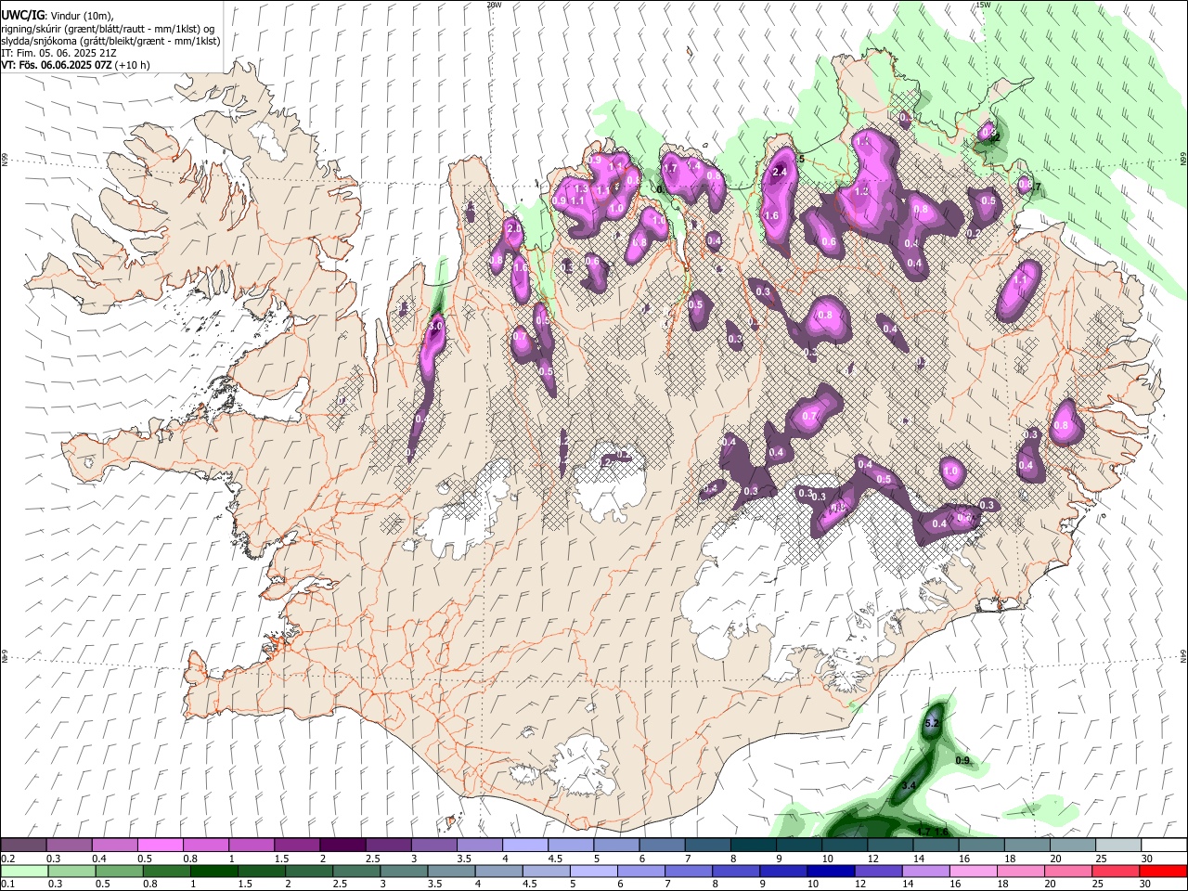Click the '0.1' label at the rain scale start
1188x891 pixels.
7,884
